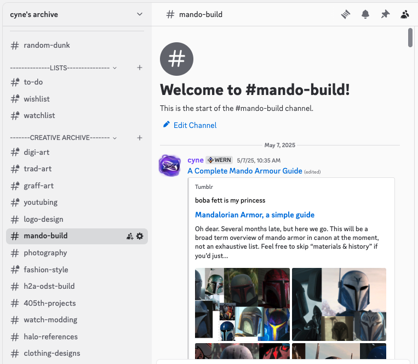Select the mando-build channel

click(77, 236)
